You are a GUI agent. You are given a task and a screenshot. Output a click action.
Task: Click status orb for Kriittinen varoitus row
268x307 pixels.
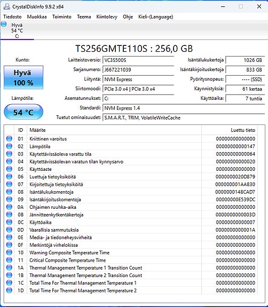tap(9, 139)
